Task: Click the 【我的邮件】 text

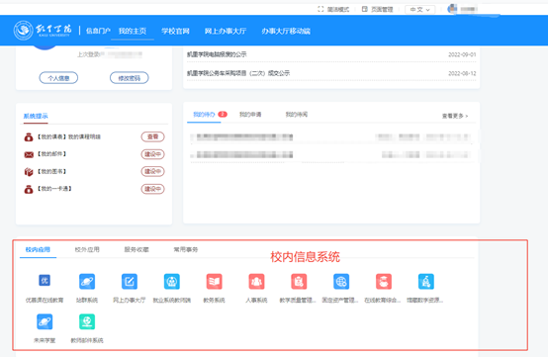Action: tap(51, 154)
